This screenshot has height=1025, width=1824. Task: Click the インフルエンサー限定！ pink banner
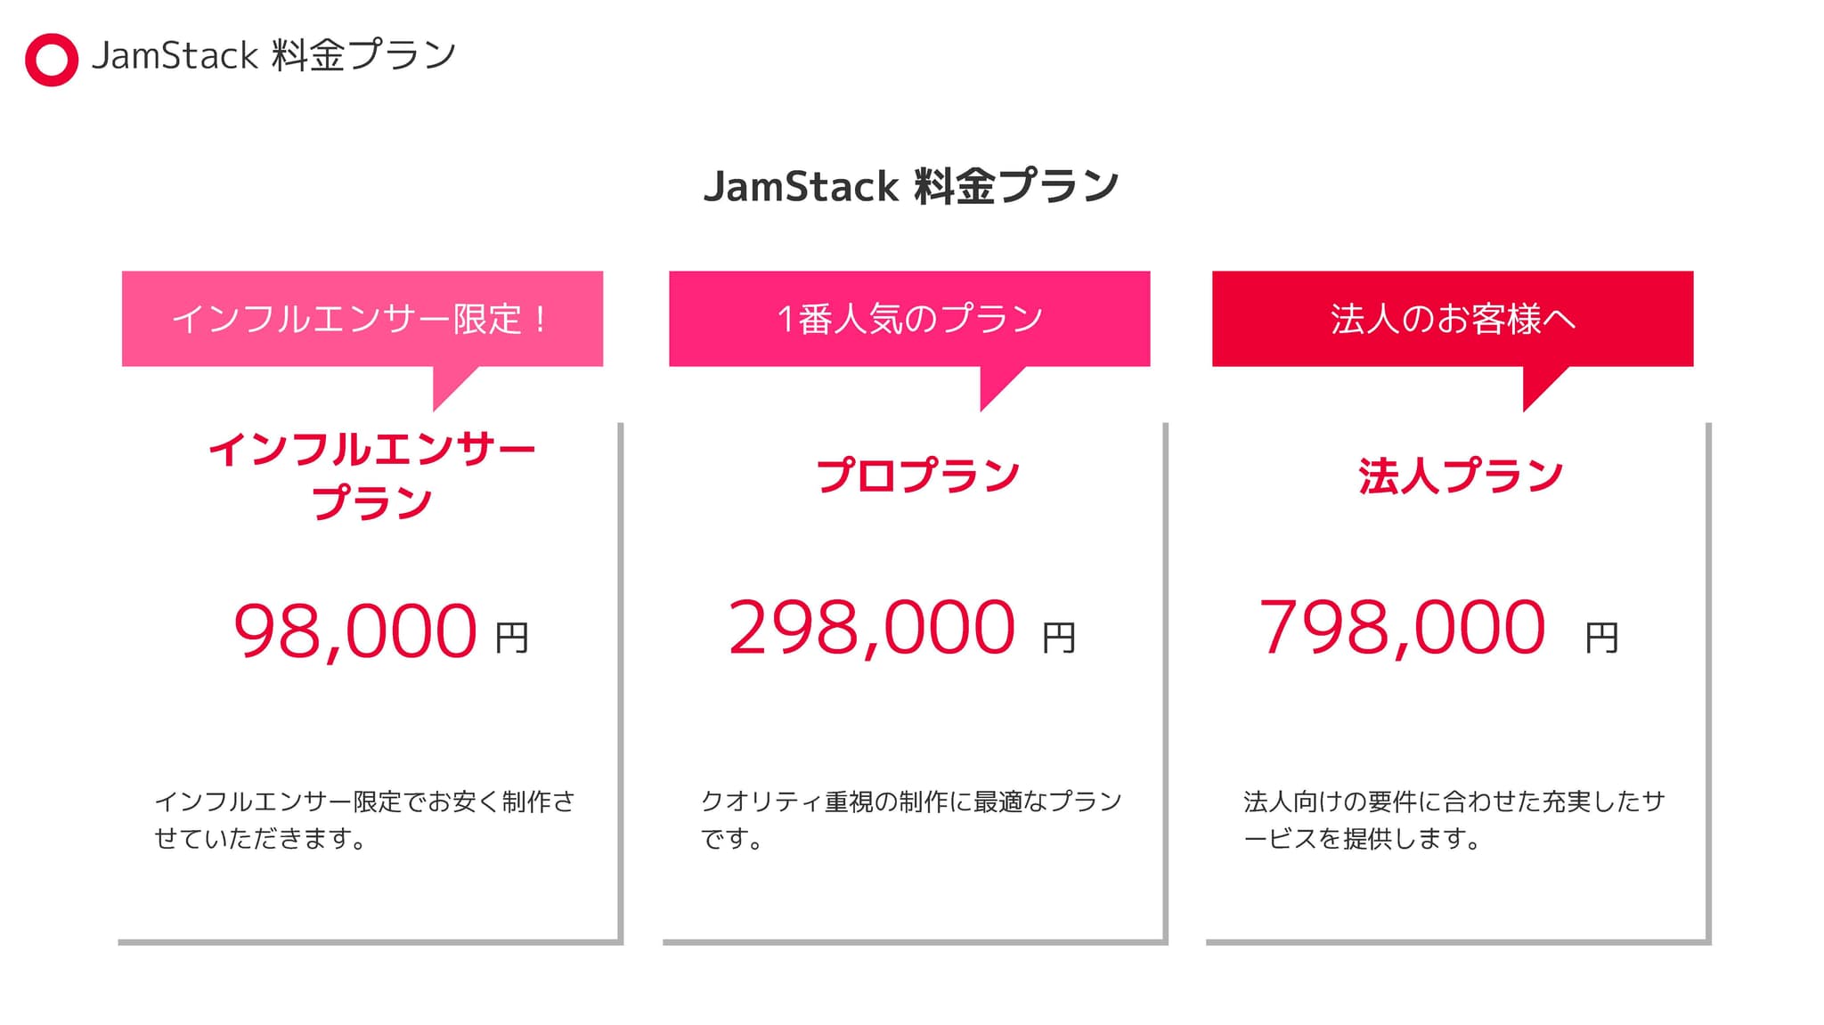[362, 319]
